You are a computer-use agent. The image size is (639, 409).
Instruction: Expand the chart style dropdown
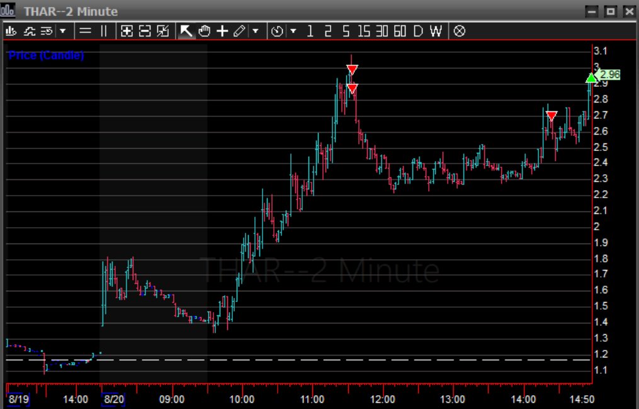coord(62,30)
